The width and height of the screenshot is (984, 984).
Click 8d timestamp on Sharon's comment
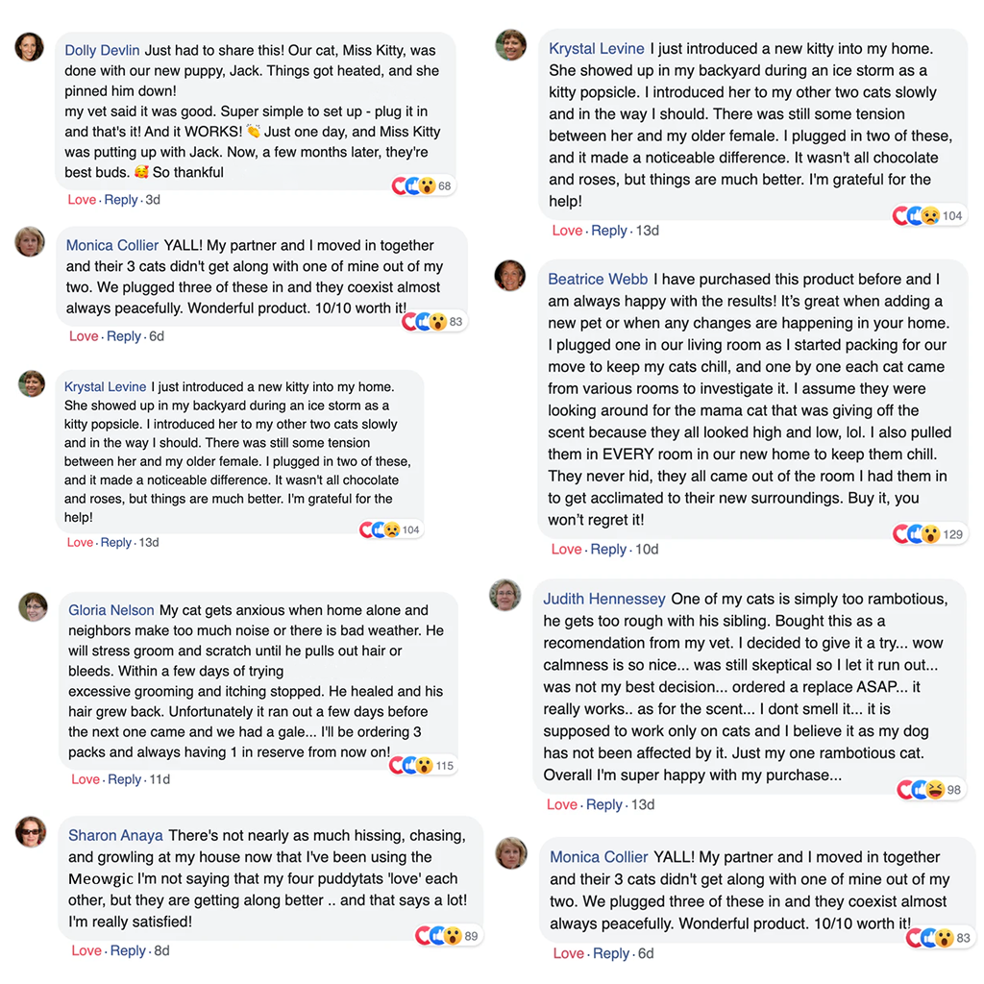tap(161, 950)
